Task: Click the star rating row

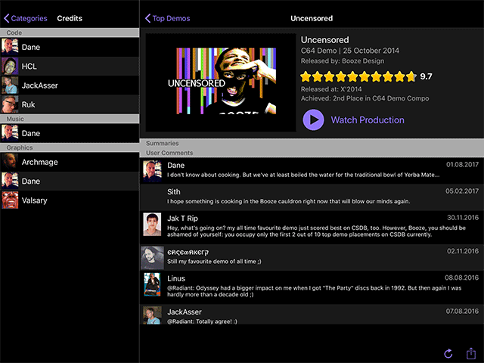Action: coord(358,76)
